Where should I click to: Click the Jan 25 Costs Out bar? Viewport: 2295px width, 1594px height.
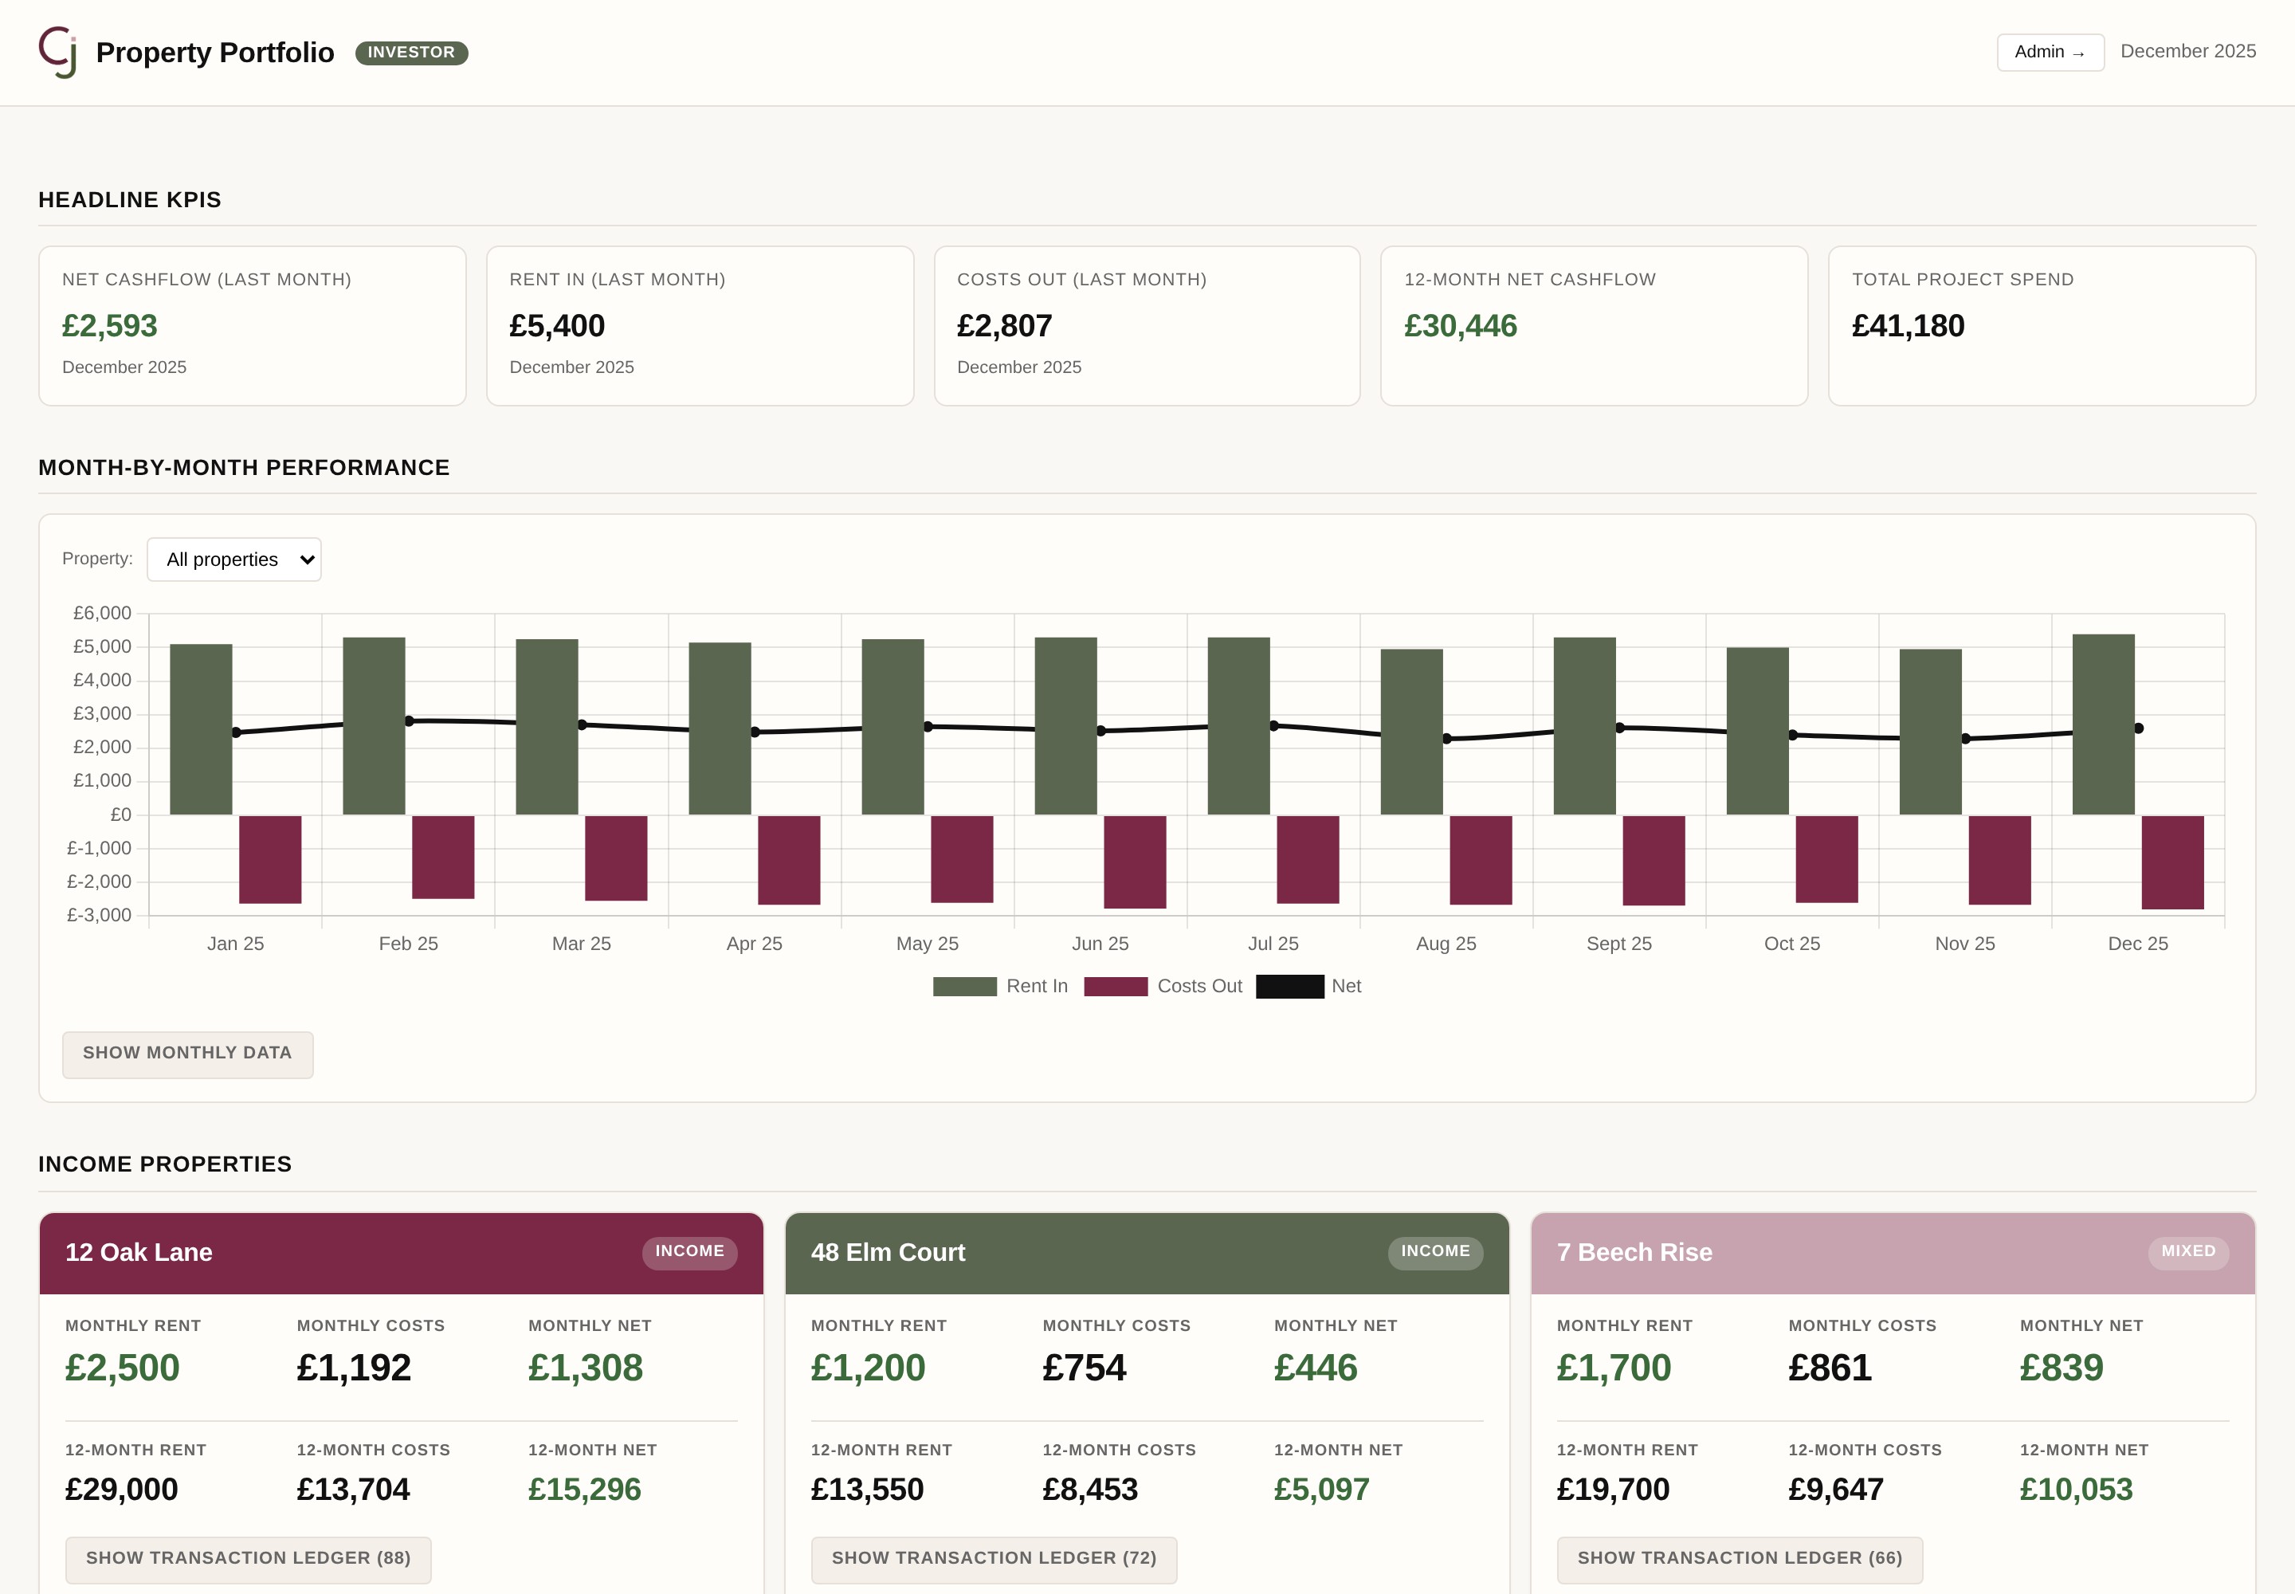[269, 859]
